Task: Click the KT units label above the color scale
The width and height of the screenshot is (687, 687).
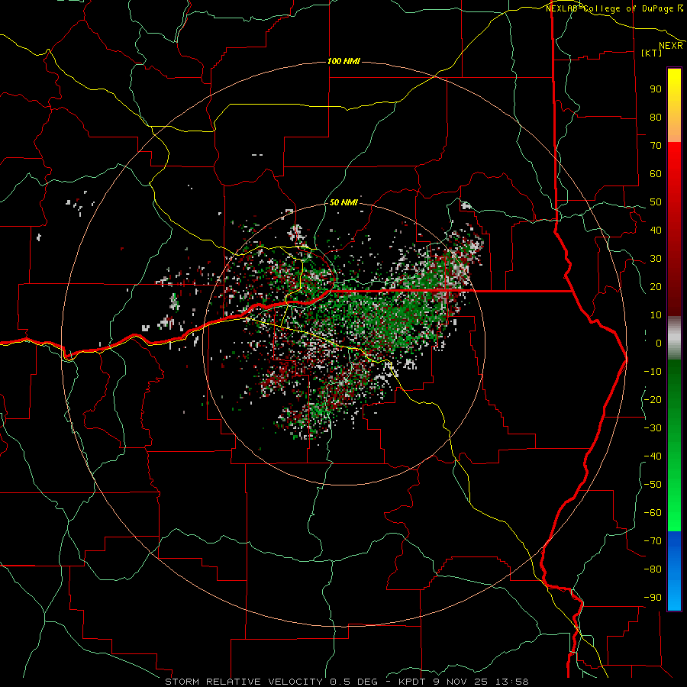Action: [x=652, y=53]
